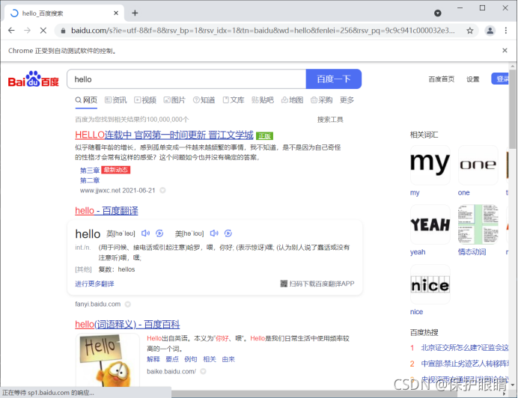Open Chrome three-dot menu

[506, 31]
